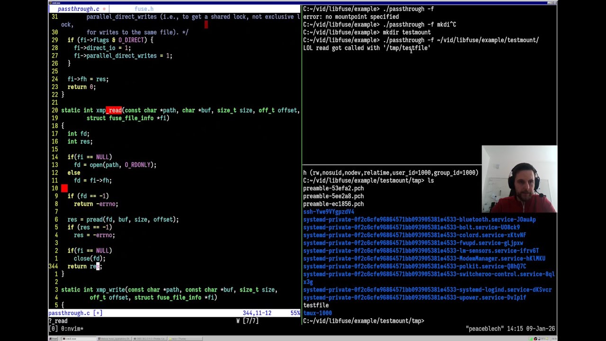Image resolution: width=606 pixels, height=341 pixels.
Task: Click the 'struct fuse_file_info *fi)' line 19
Action: 128,118
